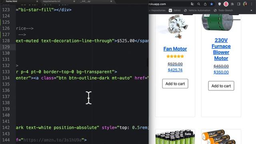Click line number 134 in the editor gutter
The height and width of the screenshot is (144, 256).
pos(6,78)
